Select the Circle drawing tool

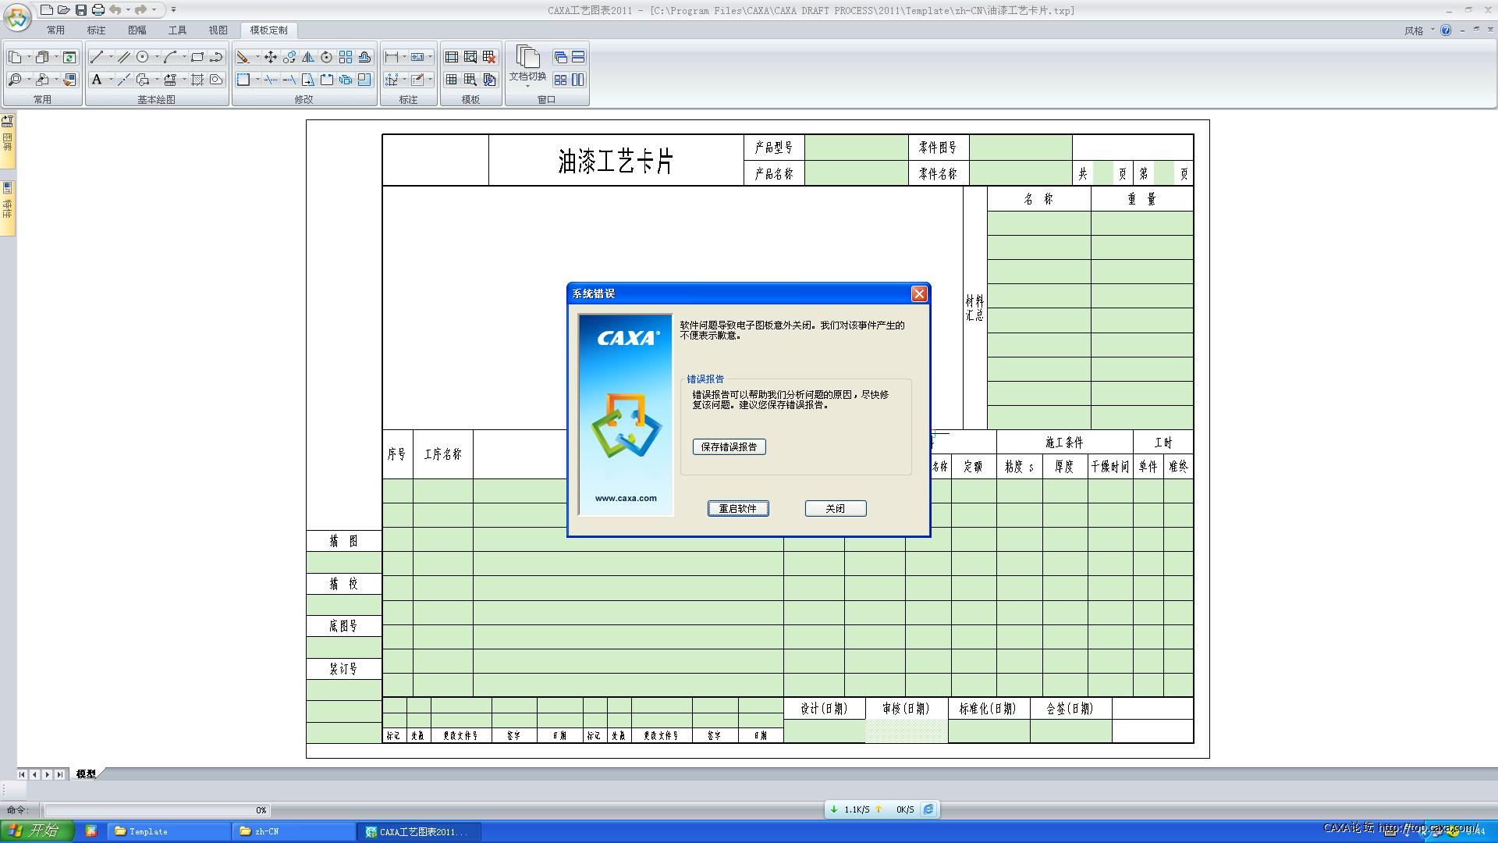pos(142,57)
